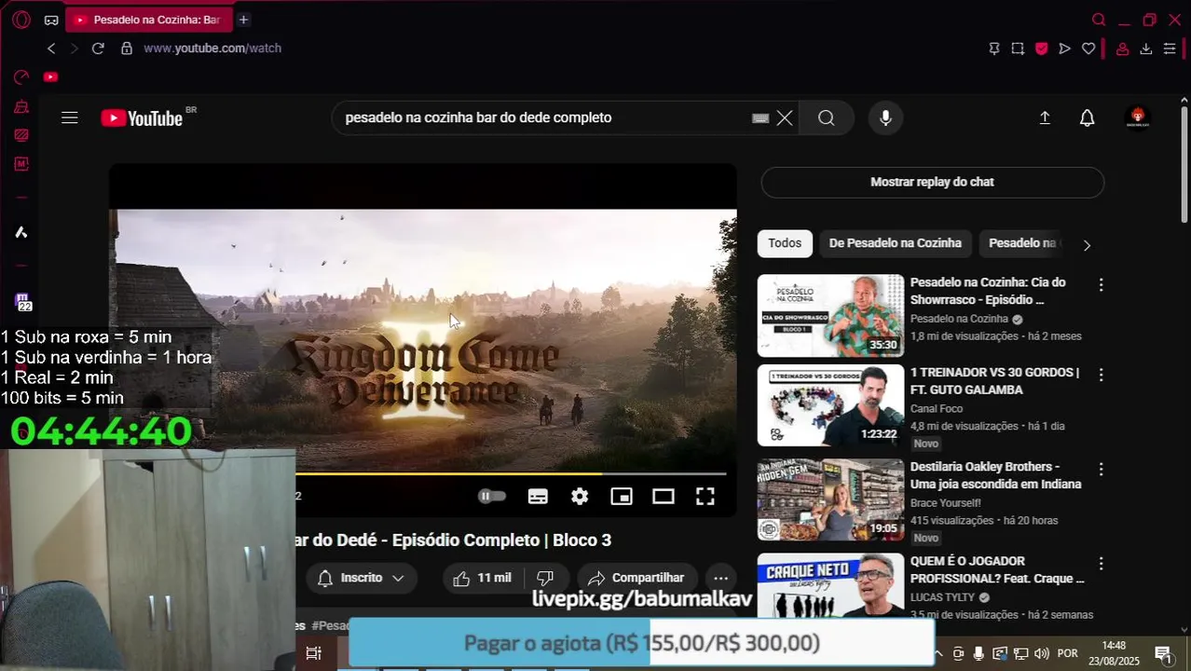Take a snapshot with capture icon
The image size is (1191, 671).
tap(1018, 48)
